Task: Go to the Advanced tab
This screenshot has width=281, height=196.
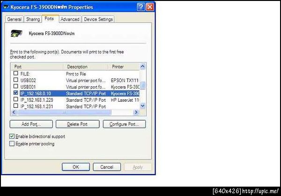Action: [x=70, y=19]
